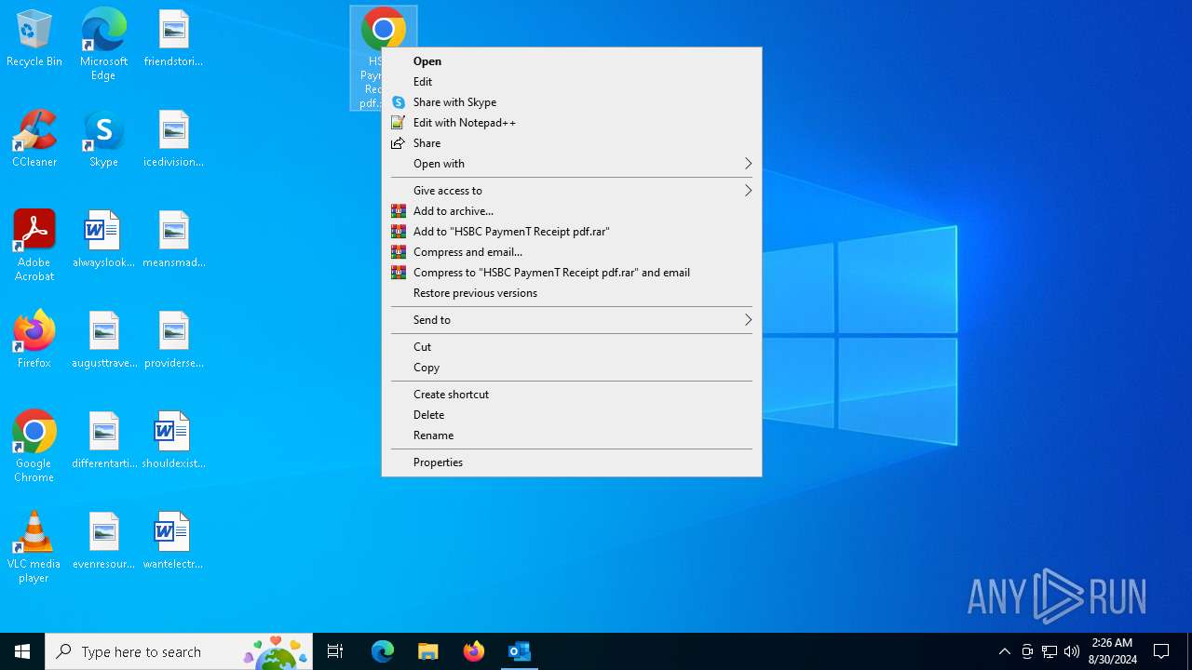Viewport: 1192px width, 670px height.
Task: Choose Rename in the context menu
Action: tap(572, 435)
